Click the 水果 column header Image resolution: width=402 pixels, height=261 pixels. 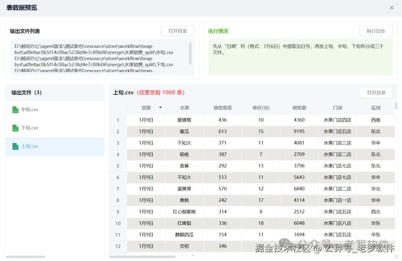[184, 108]
